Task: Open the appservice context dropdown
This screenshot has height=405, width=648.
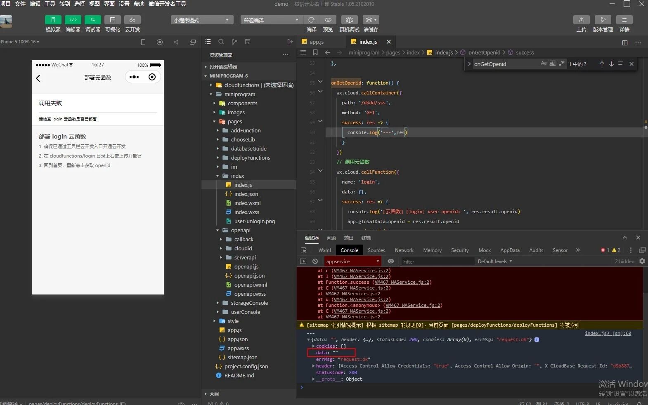Action: [x=352, y=261]
